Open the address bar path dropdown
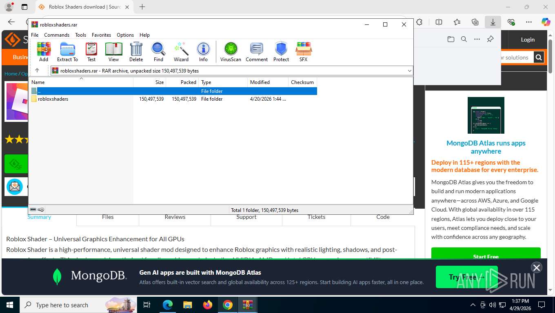Image resolution: width=555 pixels, height=313 pixels. [x=409, y=71]
